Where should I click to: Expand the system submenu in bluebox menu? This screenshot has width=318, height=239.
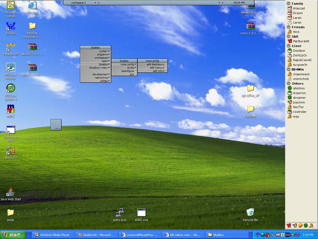pos(96,51)
